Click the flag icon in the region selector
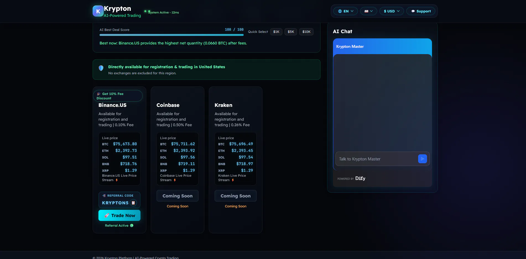Screen dimensions: 526x259 coord(366,11)
